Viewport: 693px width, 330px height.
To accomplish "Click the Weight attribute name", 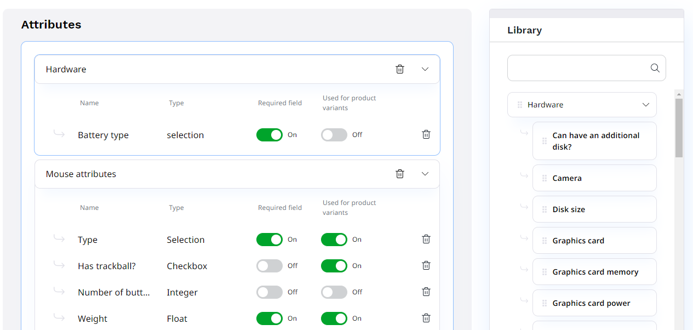I will [93, 319].
